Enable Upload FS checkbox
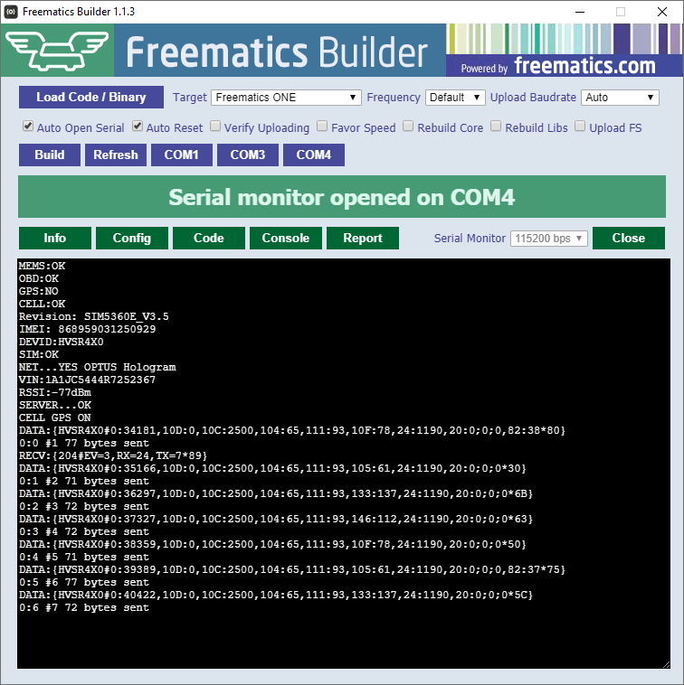 (x=580, y=127)
